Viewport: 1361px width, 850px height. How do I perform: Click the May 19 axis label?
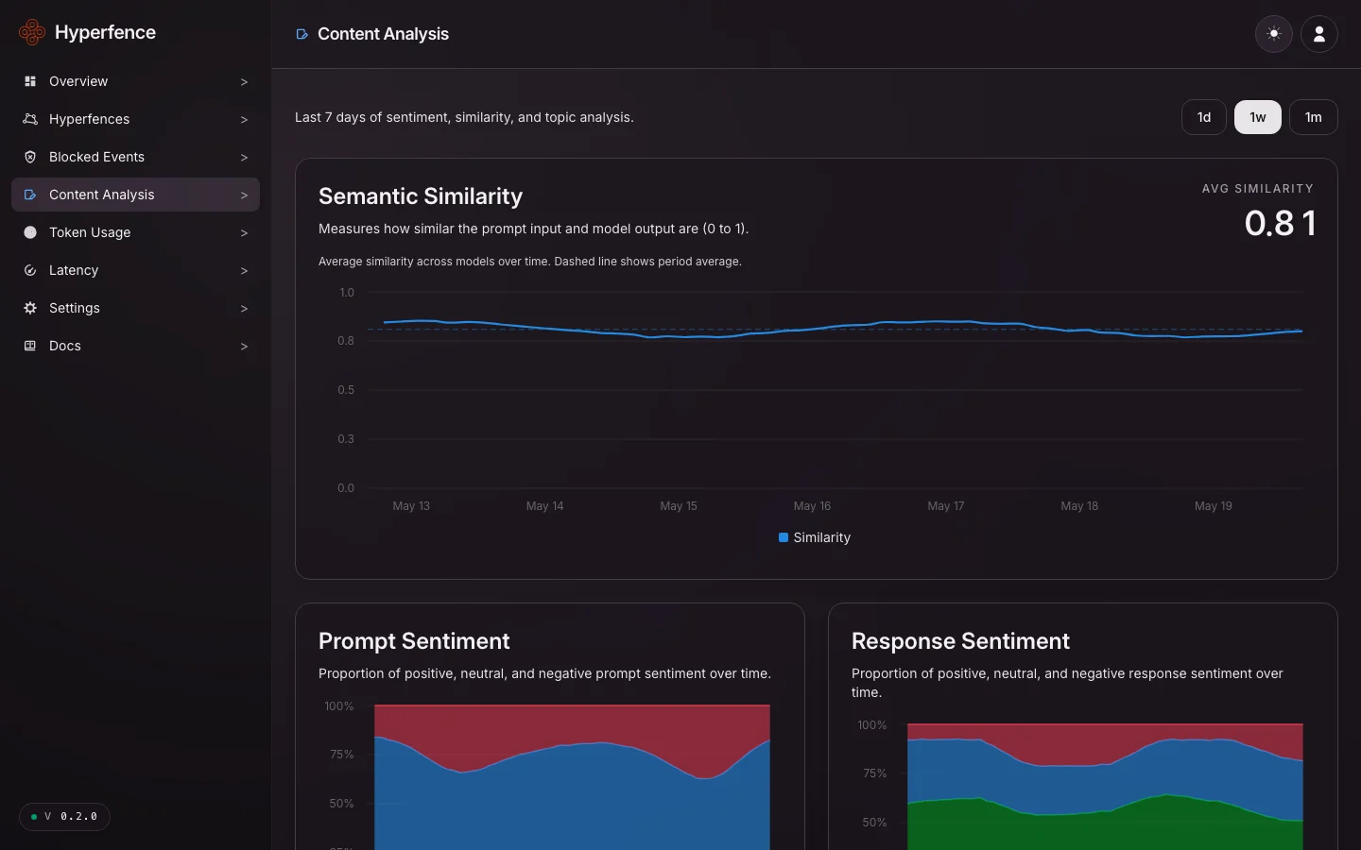[x=1214, y=506]
